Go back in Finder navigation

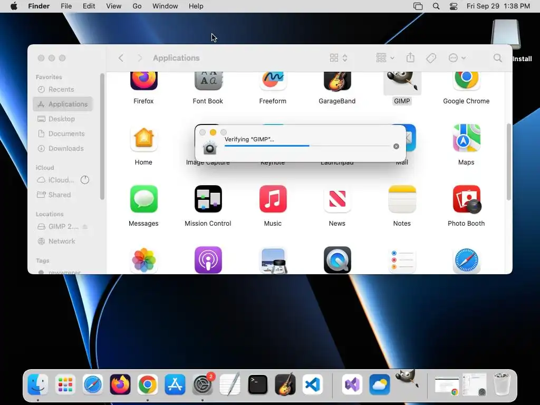coord(121,58)
